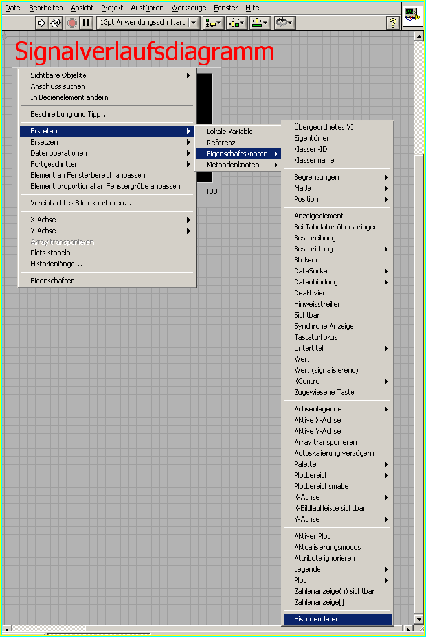Expand the Position property submenu
426x637 pixels.
[337, 199]
